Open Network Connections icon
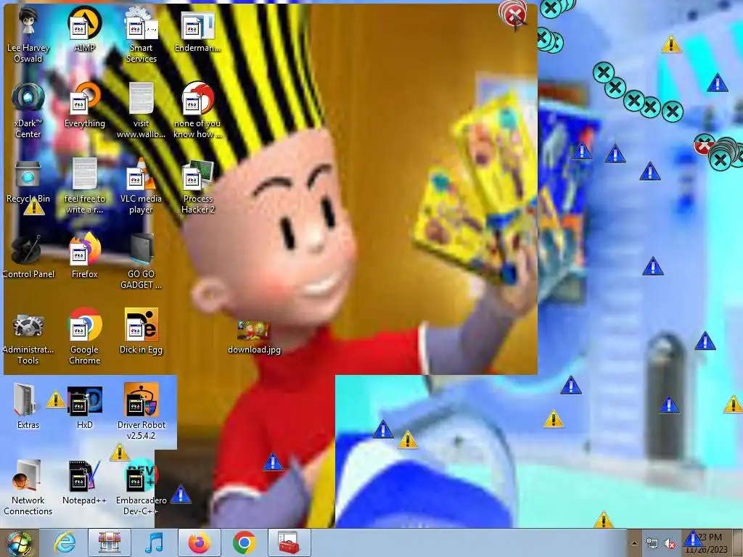The image size is (743, 557). pyautogui.click(x=28, y=487)
